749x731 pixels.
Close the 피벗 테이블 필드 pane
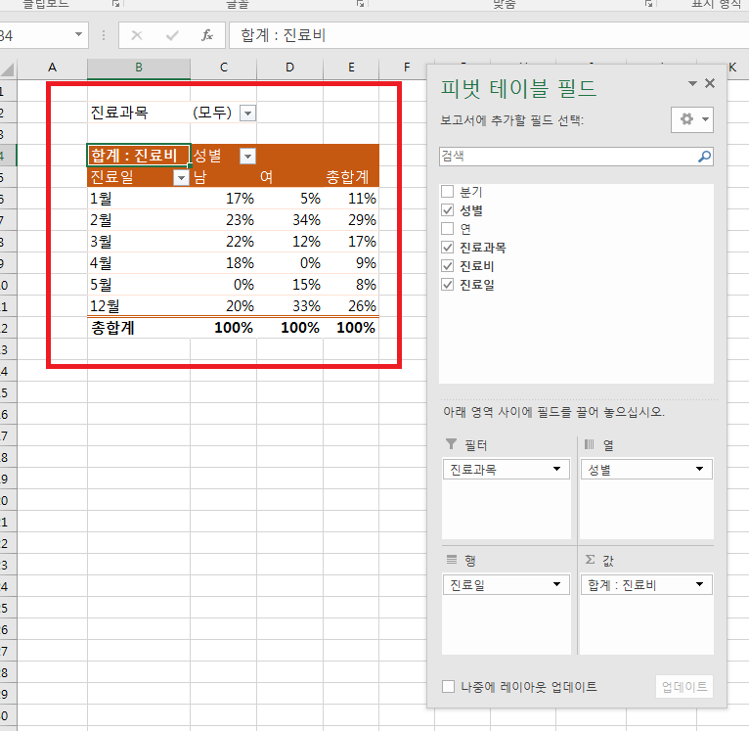coord(710,84)
